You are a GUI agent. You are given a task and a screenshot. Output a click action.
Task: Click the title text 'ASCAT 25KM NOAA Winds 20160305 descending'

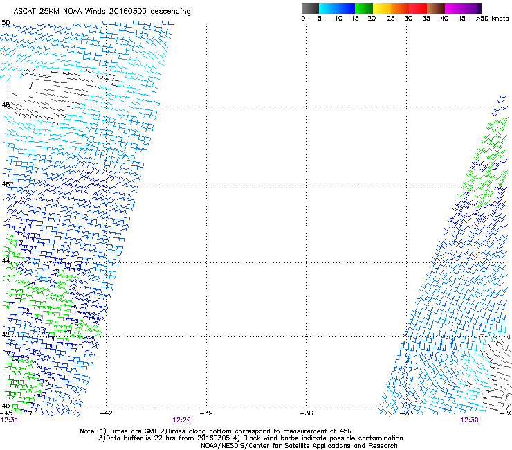[x=102, y=12]
